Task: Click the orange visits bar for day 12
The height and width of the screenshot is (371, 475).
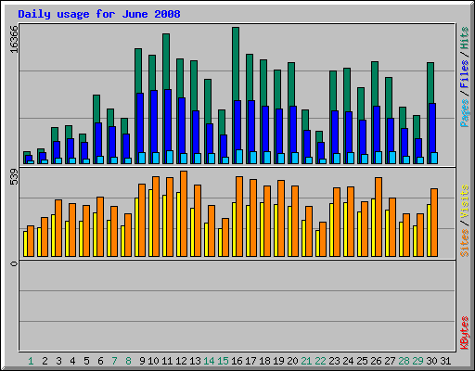Action: click(184, 213)
